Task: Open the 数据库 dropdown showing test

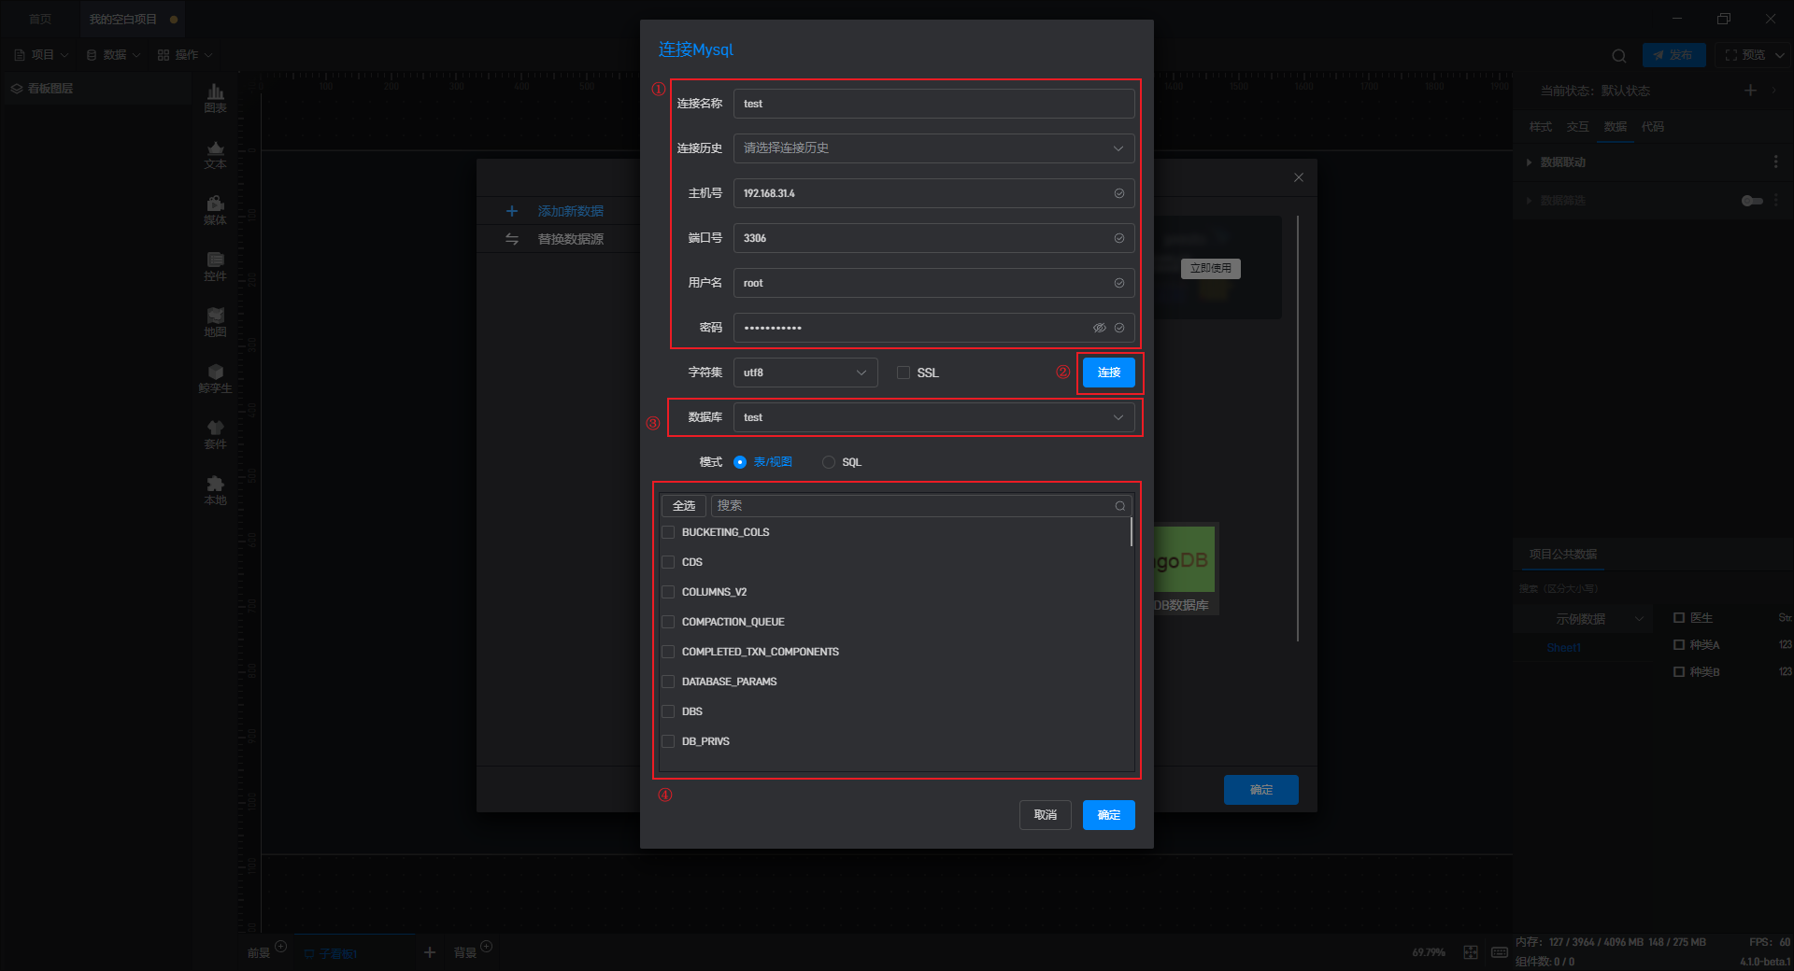Action: pyautogui.click(x=934, y=417)
